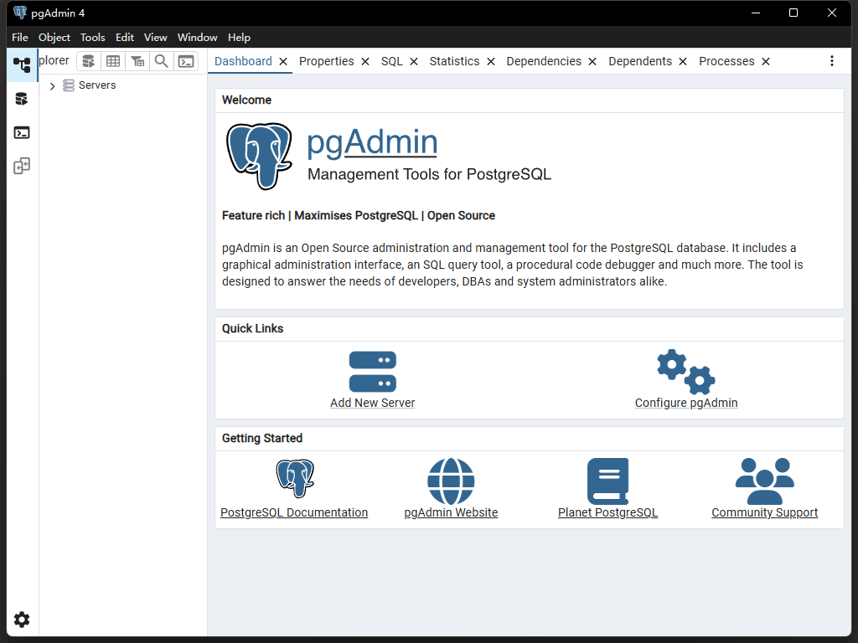Click the Filtered Rows toolbar icon
This screenshot has height=643, width=858.
point(137,61)
